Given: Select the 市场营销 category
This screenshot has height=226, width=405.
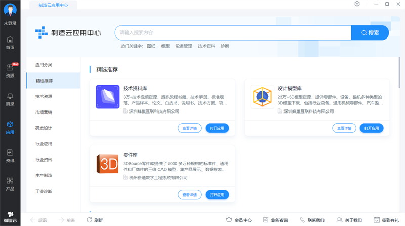Looking at the screenshot, I should pyautogui.click(x=54, y=112).
